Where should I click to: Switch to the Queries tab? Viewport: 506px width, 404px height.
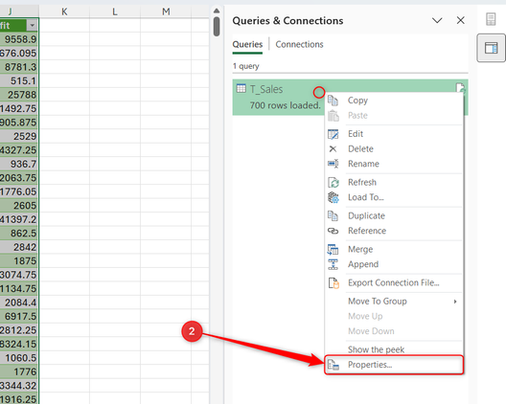pyautogui.click(x=247, y=44)
